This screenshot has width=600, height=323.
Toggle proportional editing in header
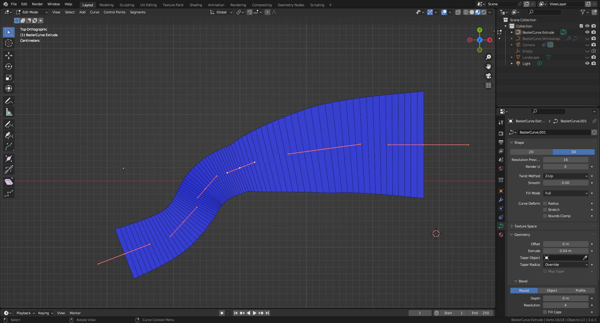[x=267, y=12]
